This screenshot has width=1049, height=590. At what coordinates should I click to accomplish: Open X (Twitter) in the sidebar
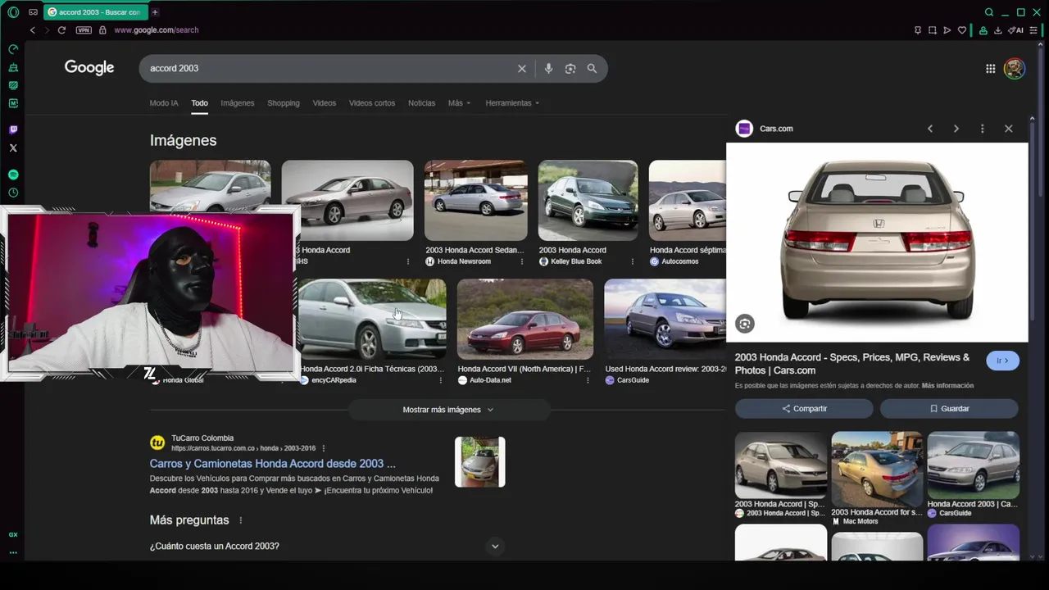(13, 148)
